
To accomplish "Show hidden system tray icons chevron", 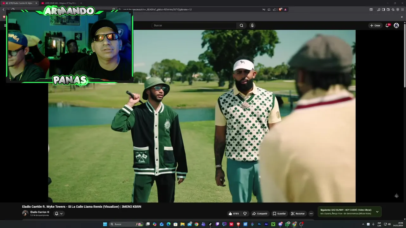I will 363,224.
